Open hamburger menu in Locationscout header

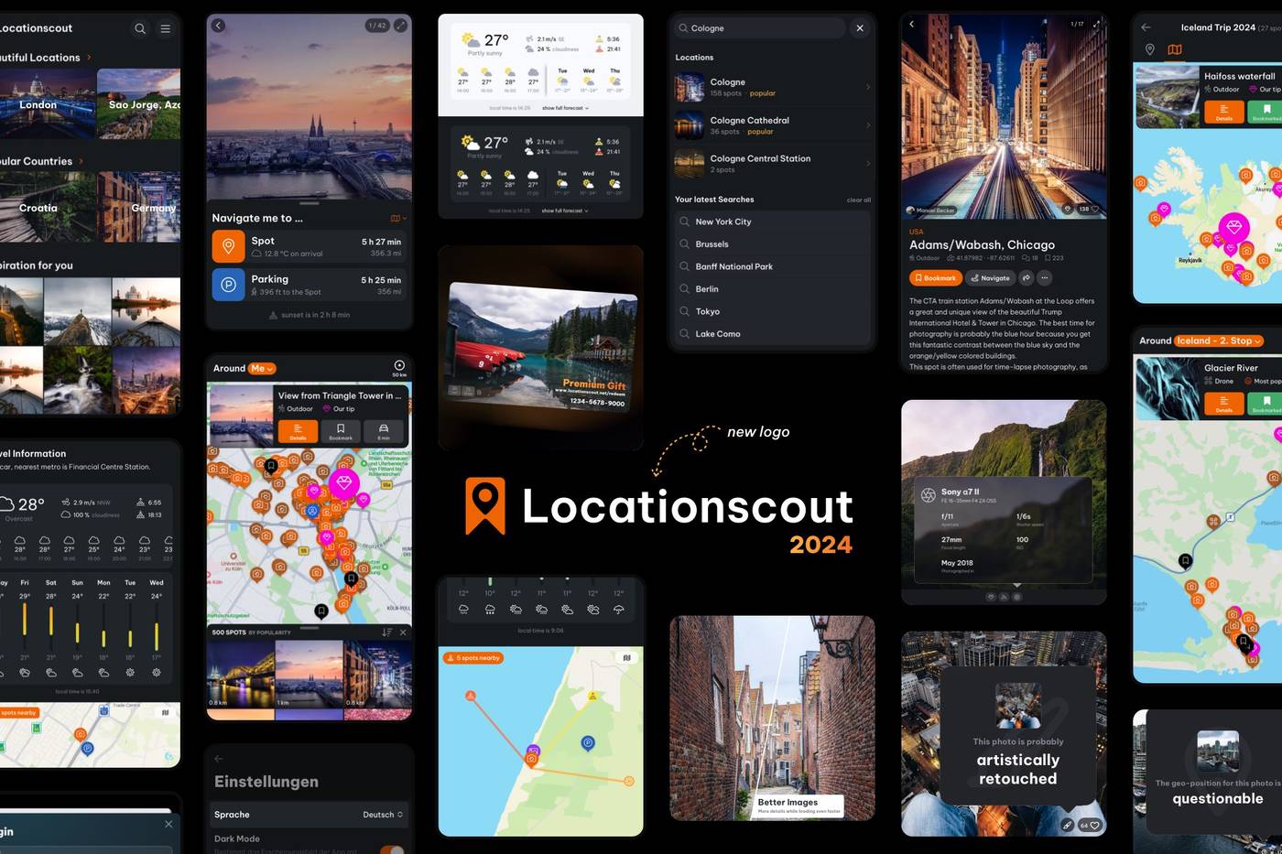pyautogui.click(x=166, y=28)
